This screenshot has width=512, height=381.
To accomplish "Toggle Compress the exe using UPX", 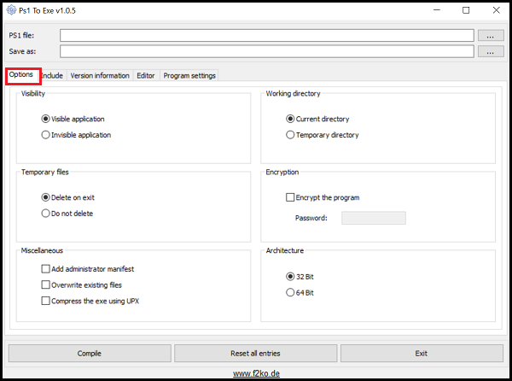I will coord(46,301).
